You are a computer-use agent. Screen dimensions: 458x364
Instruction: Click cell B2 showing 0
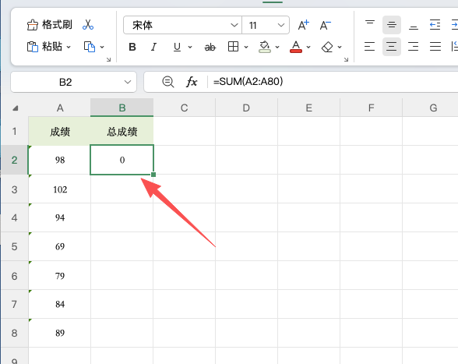122,160
